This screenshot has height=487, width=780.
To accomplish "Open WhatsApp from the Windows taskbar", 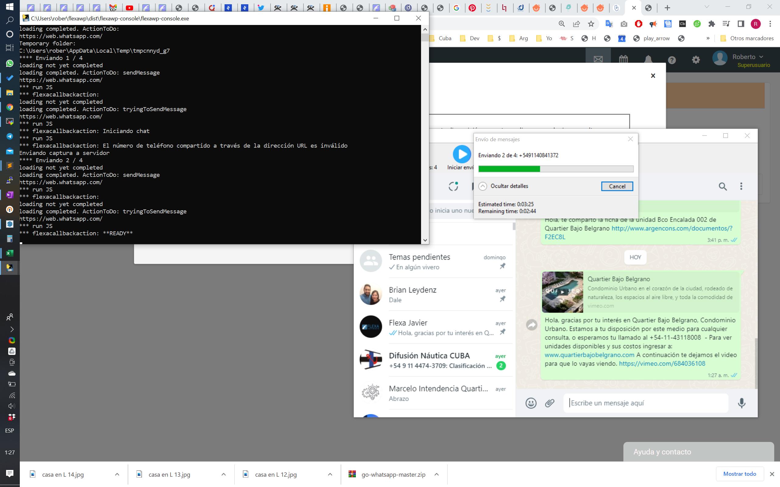I will 10,63.
